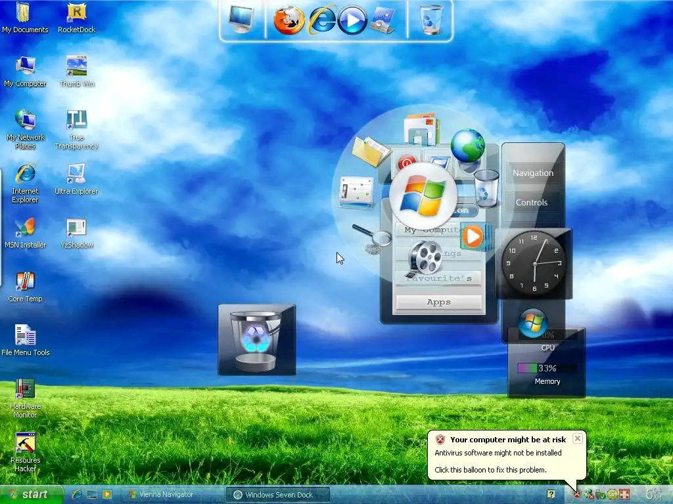Switch to Windows Seven Dock taskbar item
The image size is (673, 504).
pyautogui.click(x=278, y=495)
